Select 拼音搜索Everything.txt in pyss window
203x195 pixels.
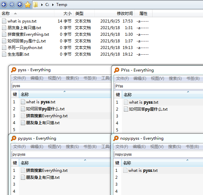click(47, 116)
